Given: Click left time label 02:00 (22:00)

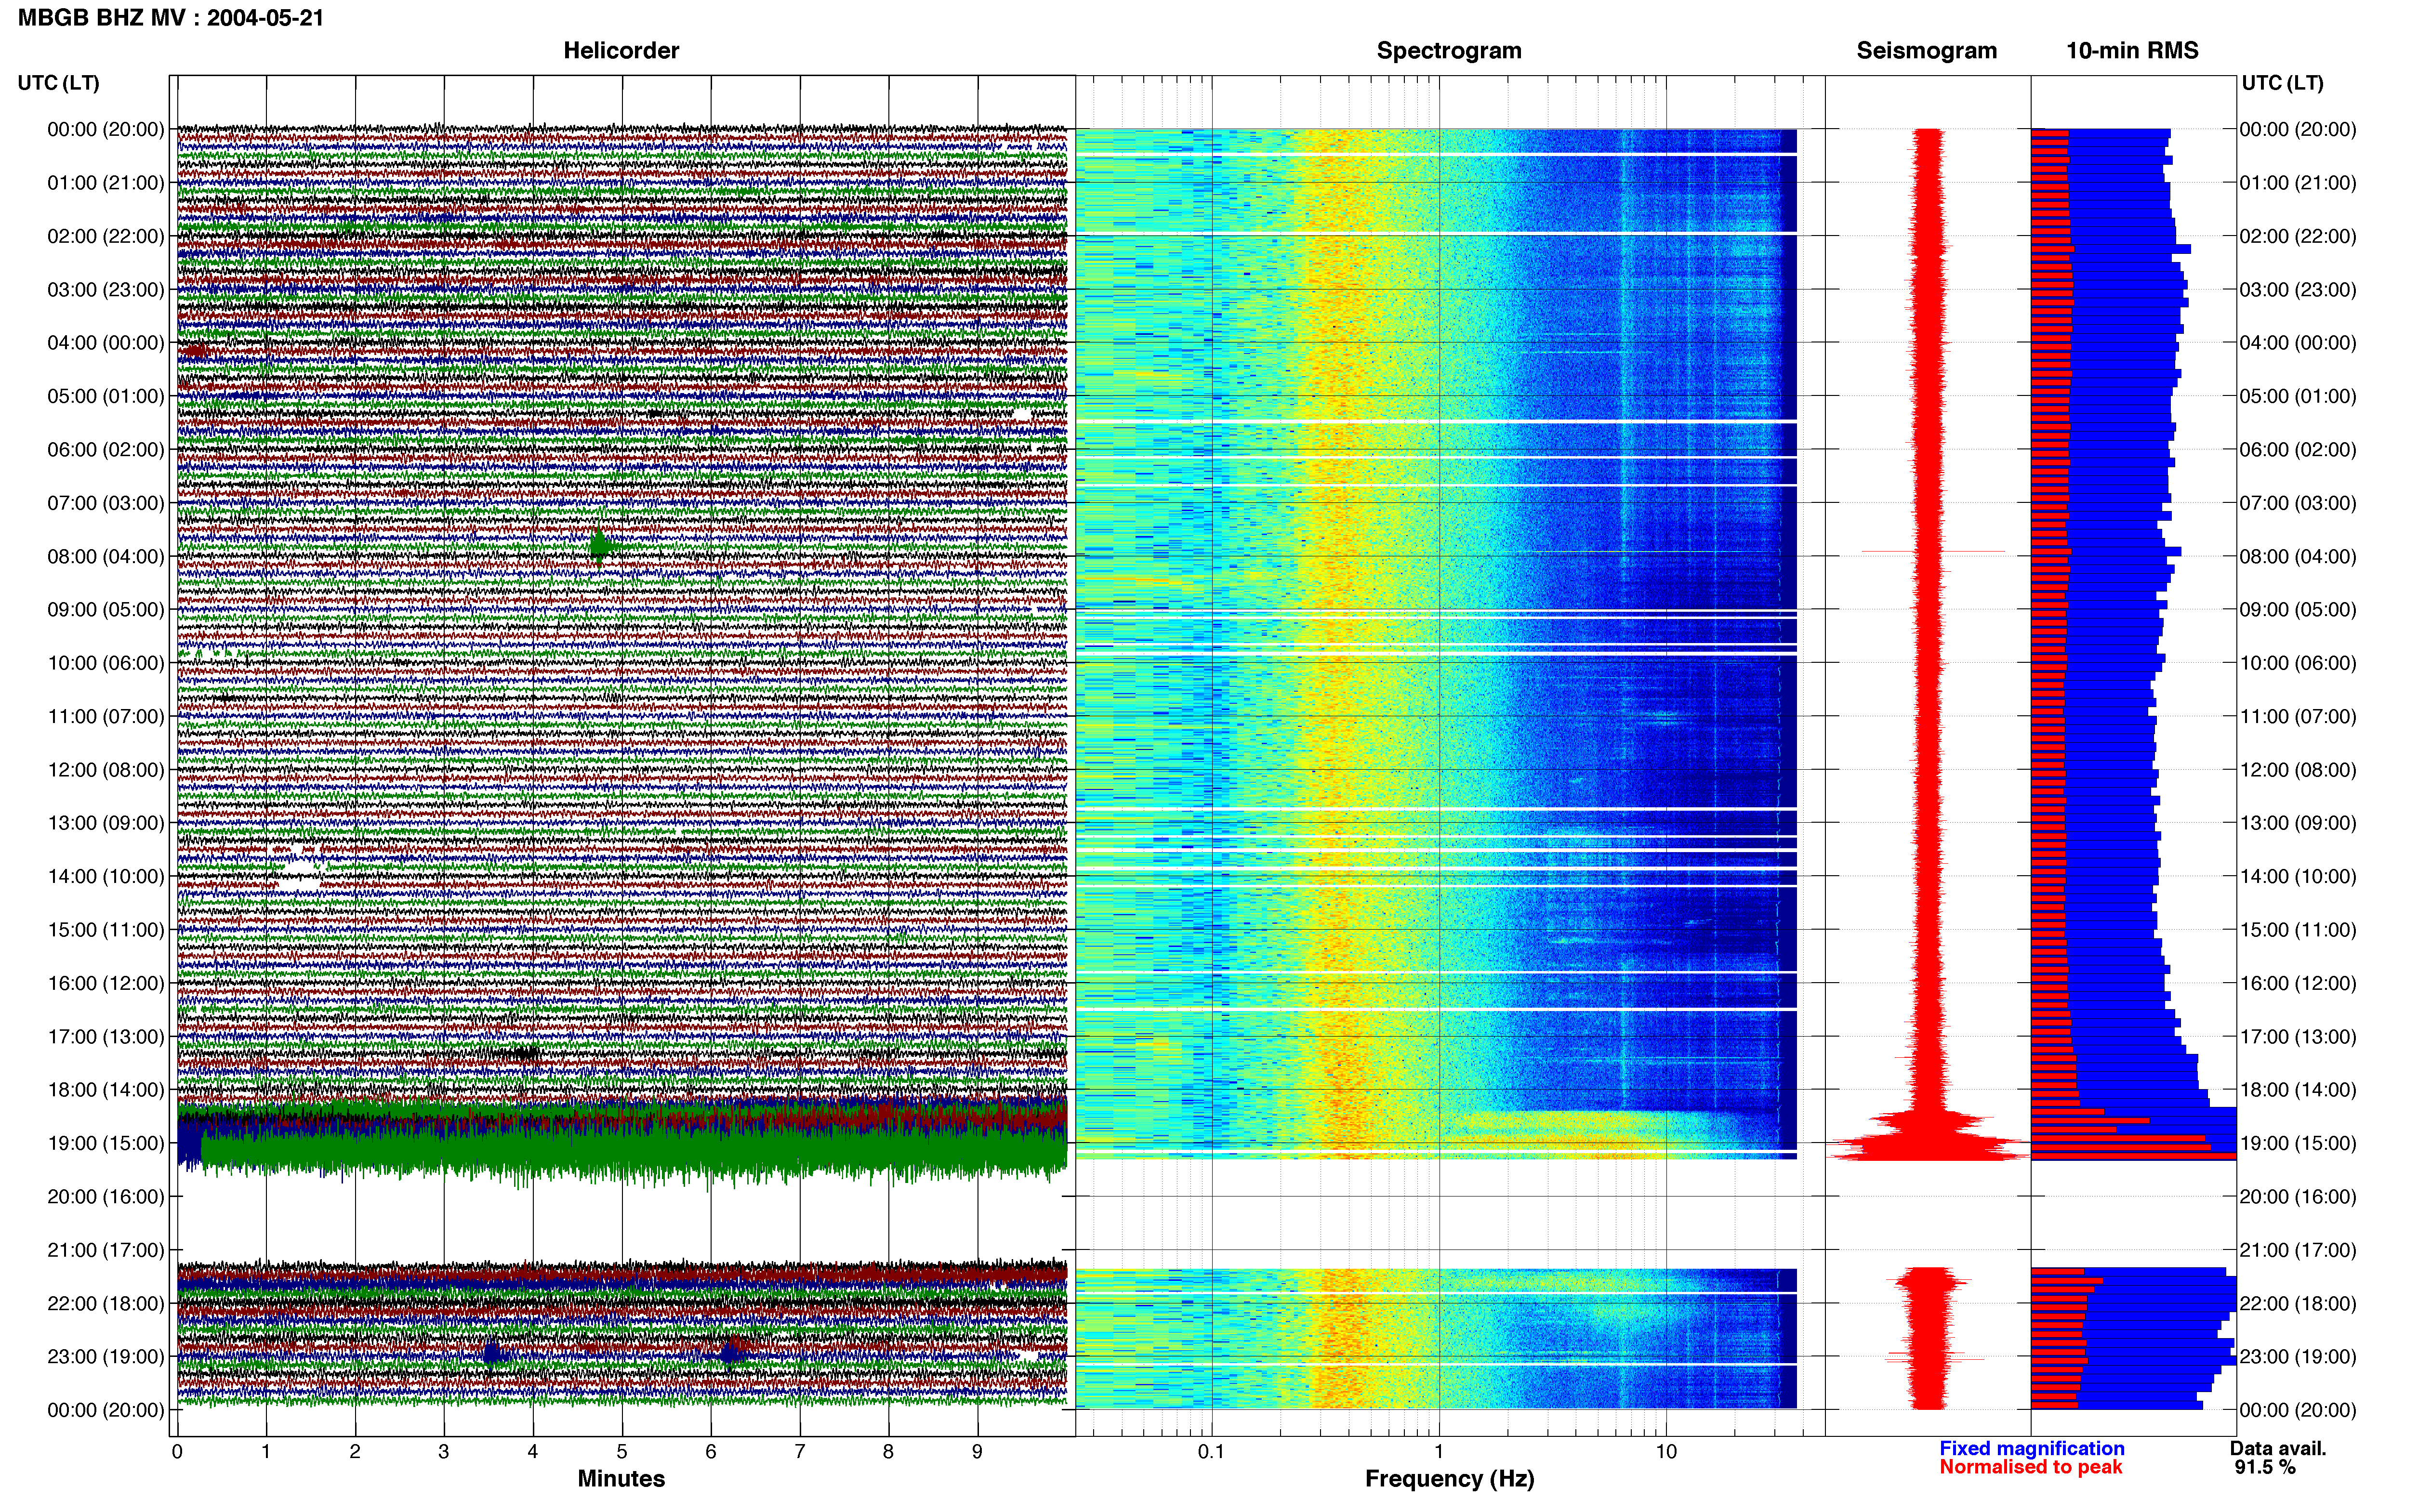Looking at the screenshot, I should coord(106,236).
